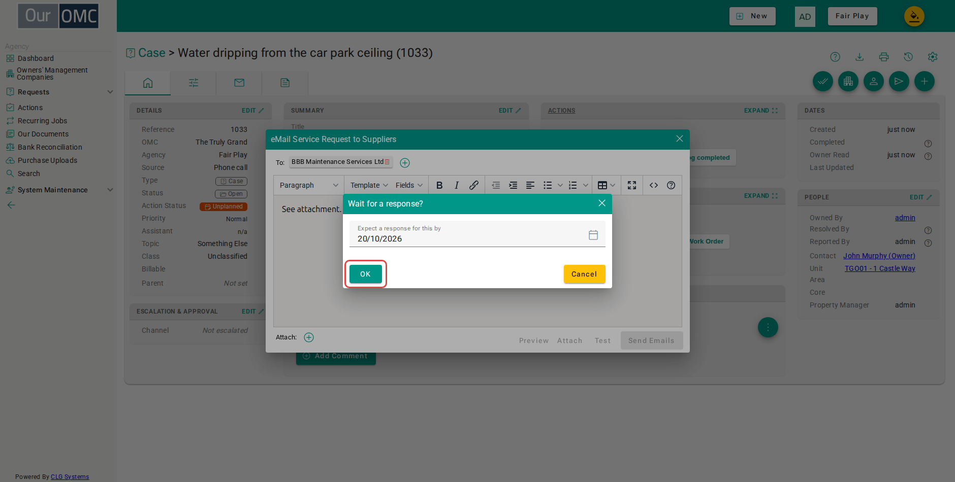The width and height of the screenshot is (955, 482).
Task: Open Bank Reconciliation in sidebar
Action: coord(50,147)
